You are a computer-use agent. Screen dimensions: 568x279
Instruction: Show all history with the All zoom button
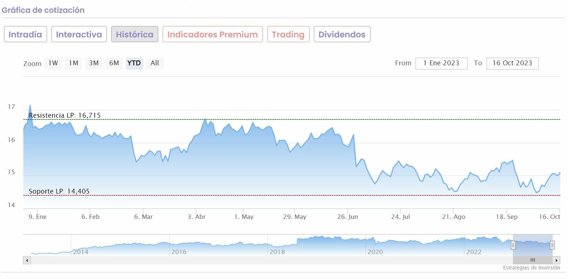click(x=155, y=63)
